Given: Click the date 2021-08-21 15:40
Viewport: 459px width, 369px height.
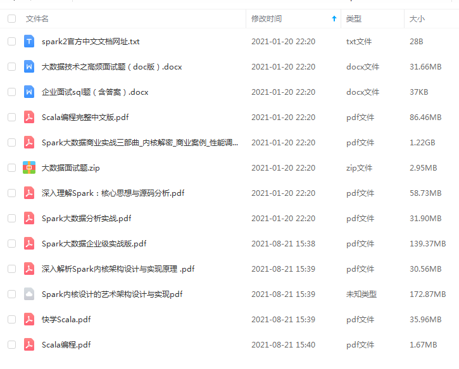Looking at the screenshot, I should [284, 345].
